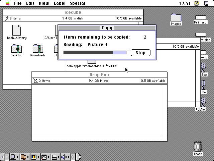The height and width of the screenshot is (161, 214).
Task: Open the Label menu
Action: click(60, 3)
